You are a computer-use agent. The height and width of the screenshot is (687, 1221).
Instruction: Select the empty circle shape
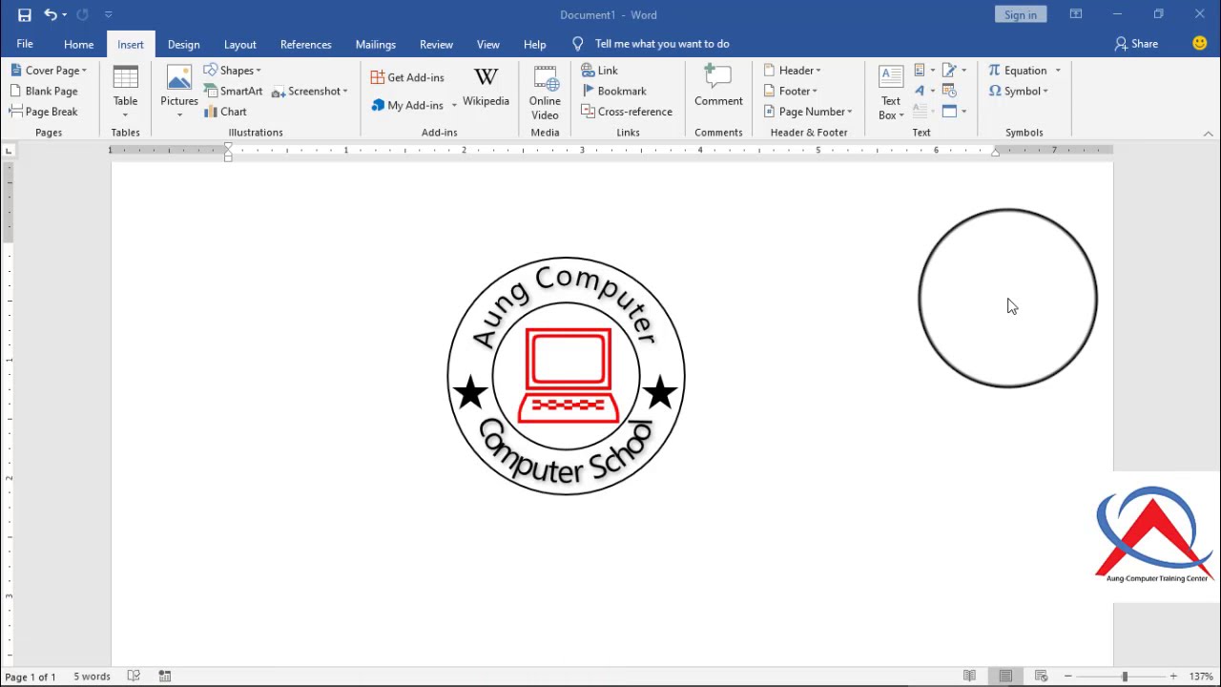[1007, 298]
